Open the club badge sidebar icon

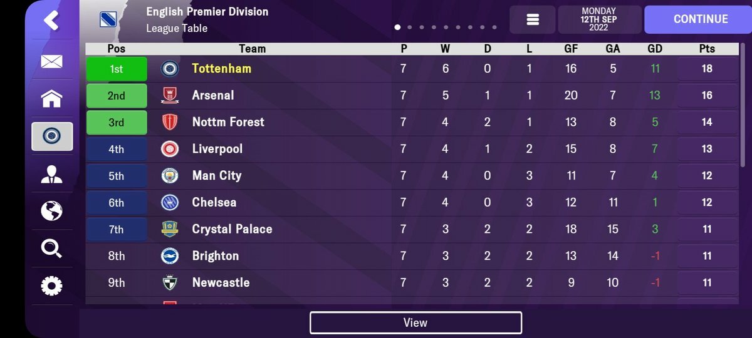pyautogui.click(x=52, y=136)
